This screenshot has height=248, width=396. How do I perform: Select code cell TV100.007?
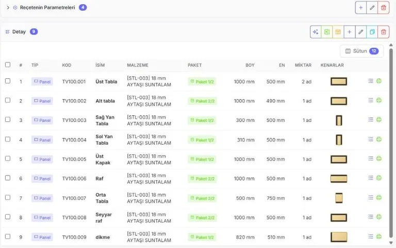point(74,198)
